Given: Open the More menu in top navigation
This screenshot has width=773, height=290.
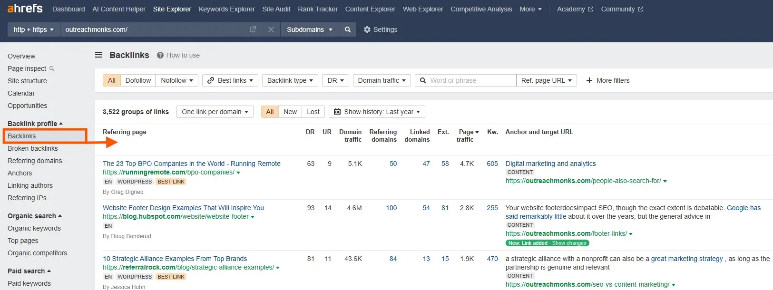Looking at the screenshot, I should (x=530, y=9).
